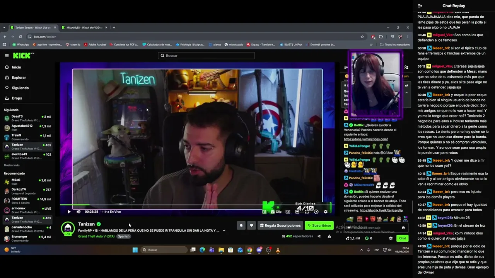Open alexitos43 channel in the sidebar
This screenshot has width=495, height=278.
pyautogui.click(x=27, y=156)
